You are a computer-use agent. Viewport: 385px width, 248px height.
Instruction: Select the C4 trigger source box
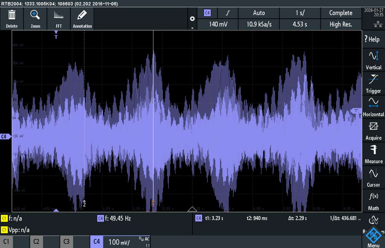207,13
